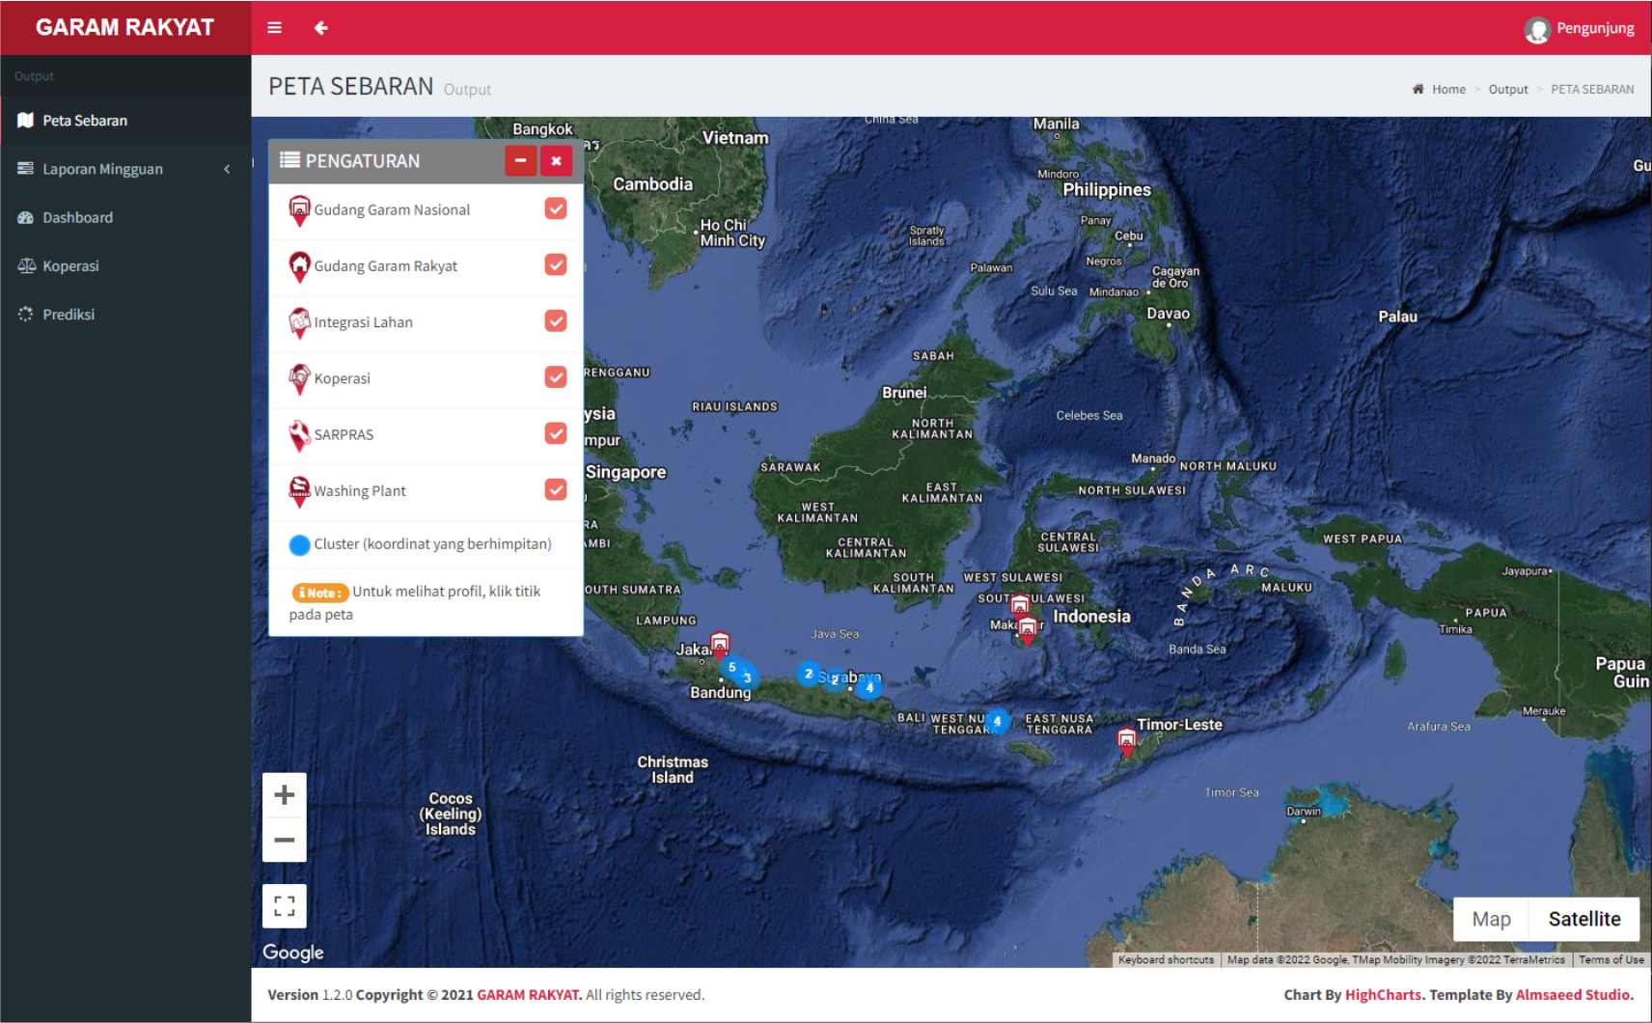Open the HighCharts footer link

point(1383,995)
